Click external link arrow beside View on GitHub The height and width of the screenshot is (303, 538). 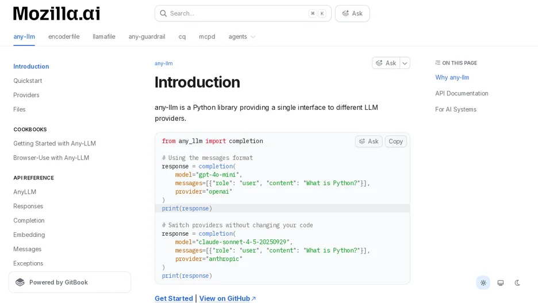click(x=253, y=298)
